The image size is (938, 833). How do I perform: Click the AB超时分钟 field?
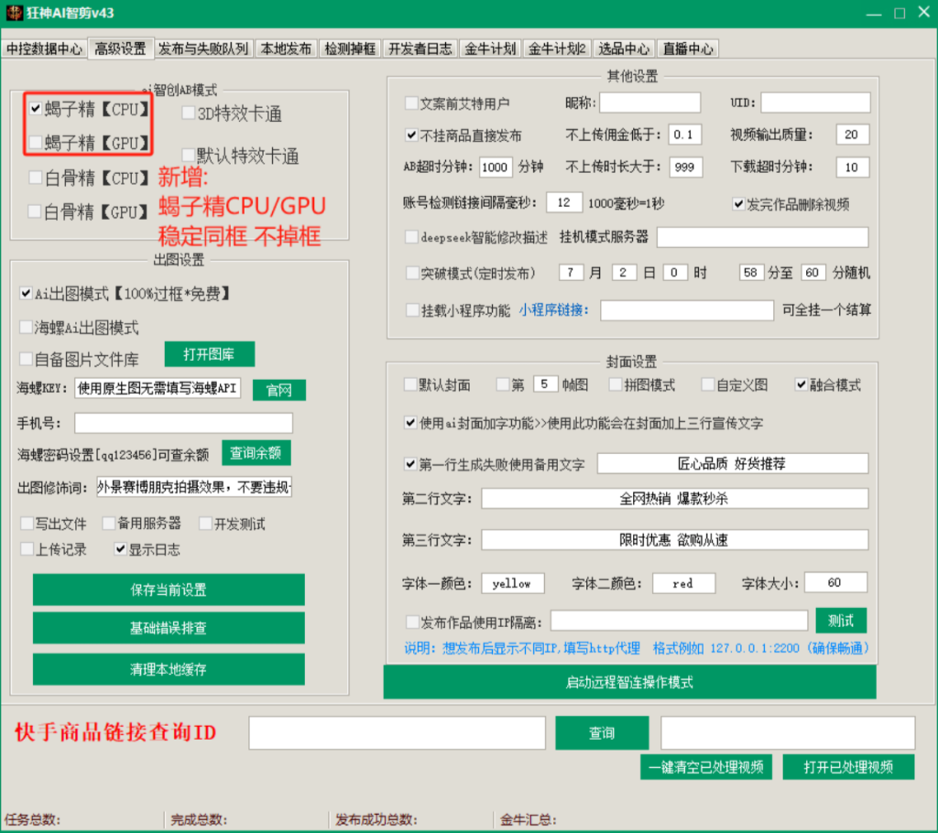coord(496,167)
